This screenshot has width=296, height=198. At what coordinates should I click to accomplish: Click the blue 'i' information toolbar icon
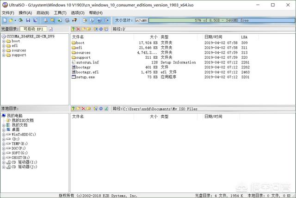point(92,20)
